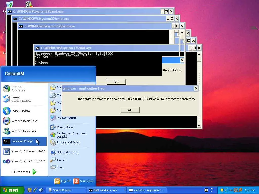The height and width of the screenshot is (194, 259).
Task: Click Internet Explorer quick launch icon
Action: tap(35, 190)
